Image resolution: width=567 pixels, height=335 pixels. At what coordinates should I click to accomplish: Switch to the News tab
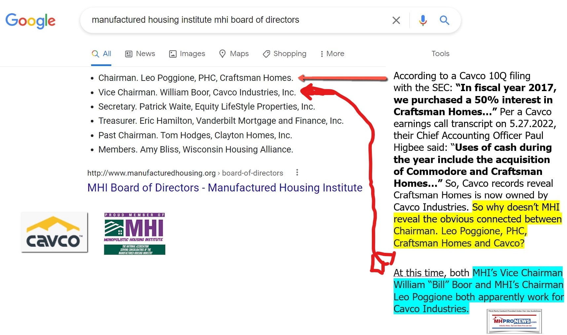[x=140, y=54]
